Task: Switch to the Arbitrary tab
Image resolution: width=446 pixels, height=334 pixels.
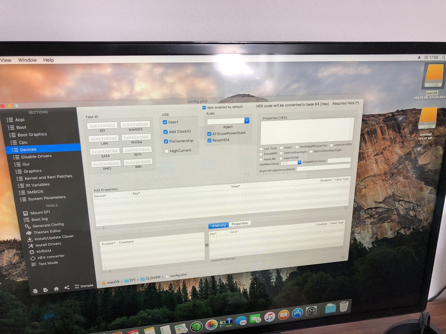Action: (x=218, y=225)
